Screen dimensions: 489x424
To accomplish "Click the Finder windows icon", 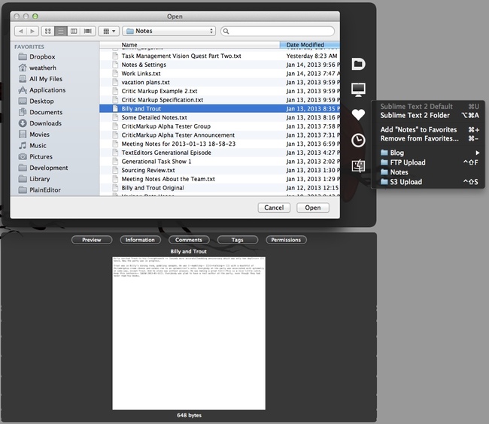I will point(358,165).
